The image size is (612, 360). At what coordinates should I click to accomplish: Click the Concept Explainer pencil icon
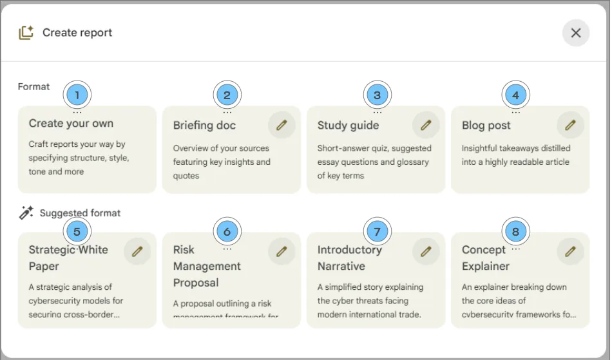click(x=570, y=251)
